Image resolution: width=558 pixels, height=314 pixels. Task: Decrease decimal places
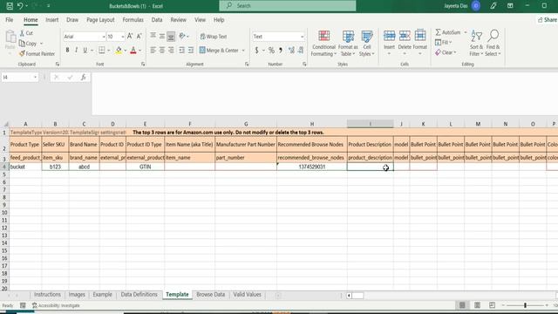[301, 51]
